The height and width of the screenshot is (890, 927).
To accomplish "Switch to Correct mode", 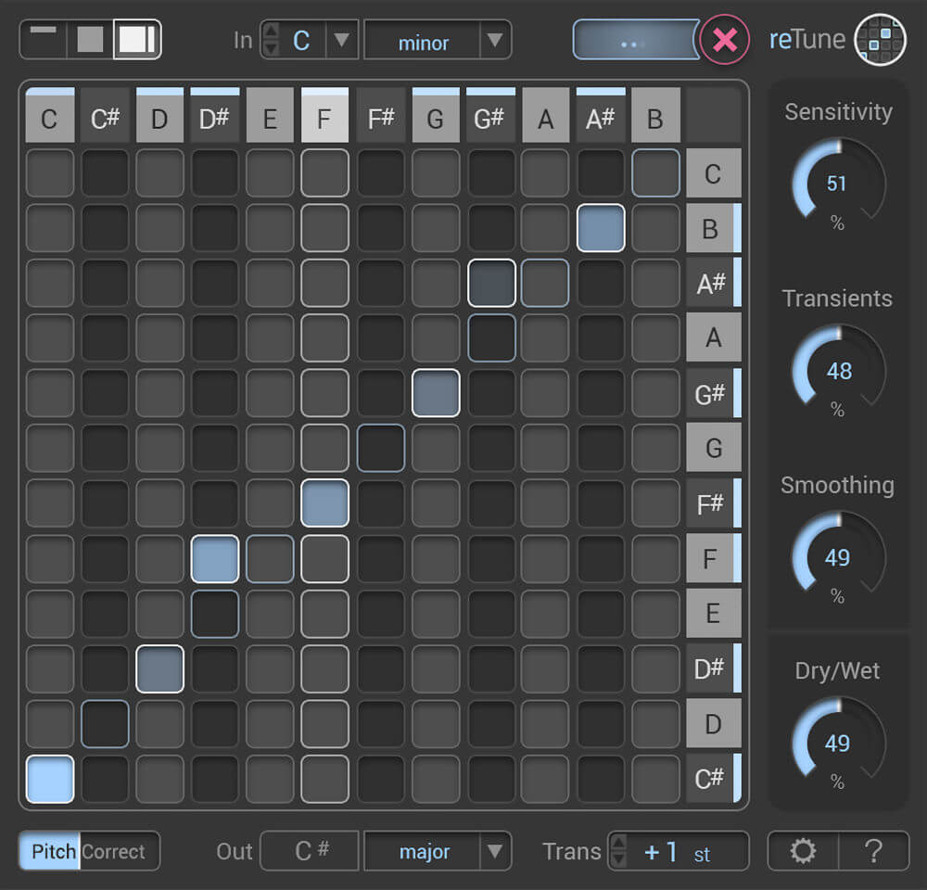I will click(114, 851).
